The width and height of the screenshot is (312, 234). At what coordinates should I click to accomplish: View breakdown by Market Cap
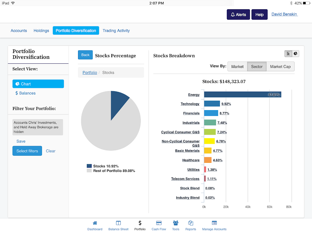280,67
